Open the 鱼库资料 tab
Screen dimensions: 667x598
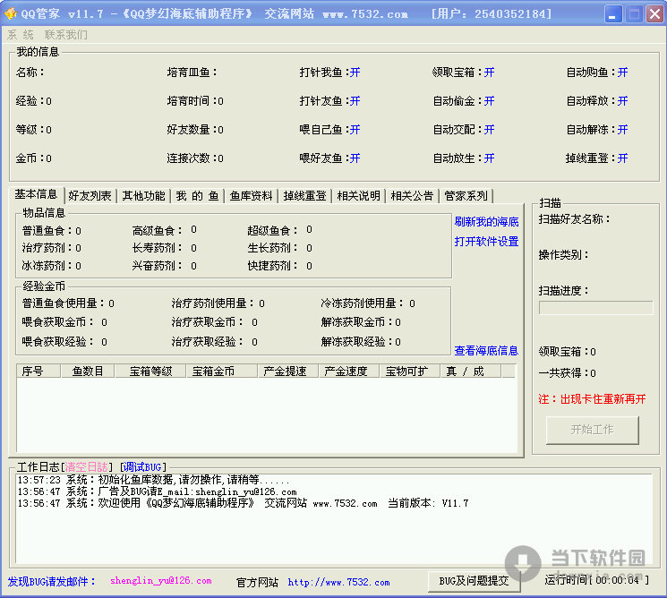point(251,196)
